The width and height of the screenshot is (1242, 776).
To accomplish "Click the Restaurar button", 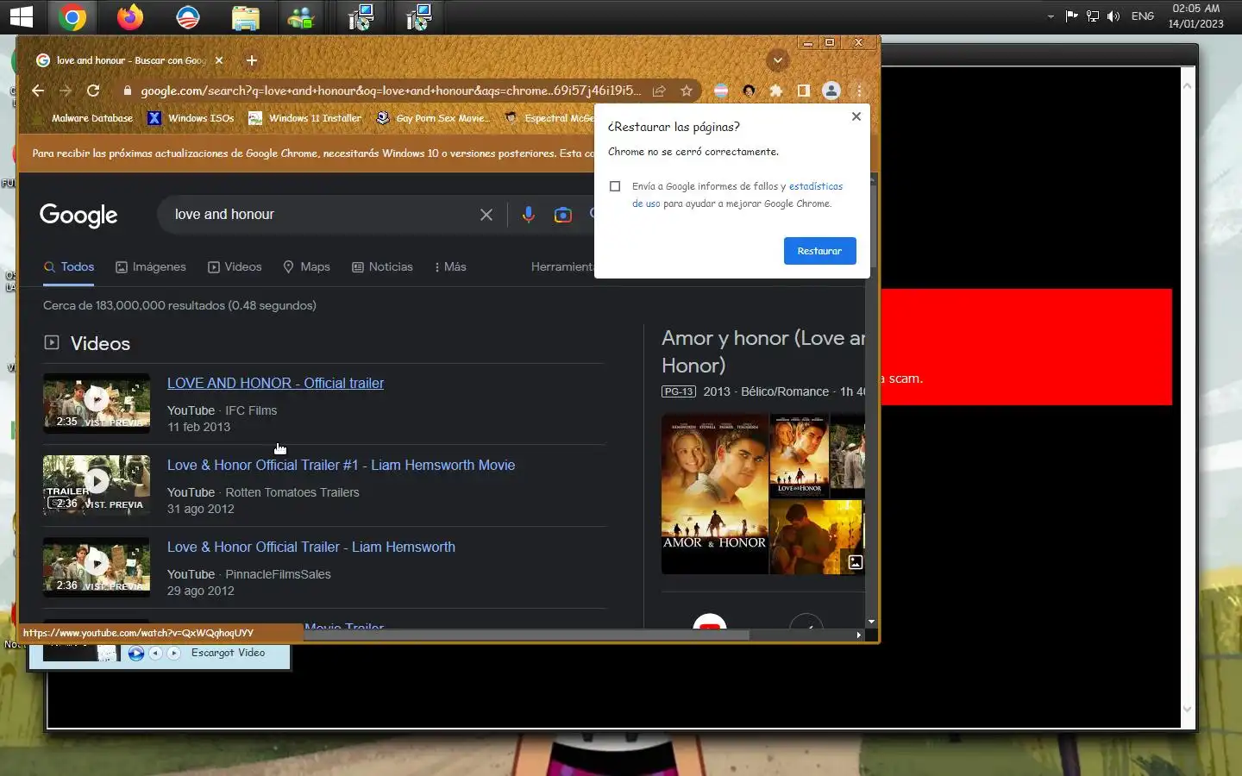I will pyautogui.click(x=819, y=251).
